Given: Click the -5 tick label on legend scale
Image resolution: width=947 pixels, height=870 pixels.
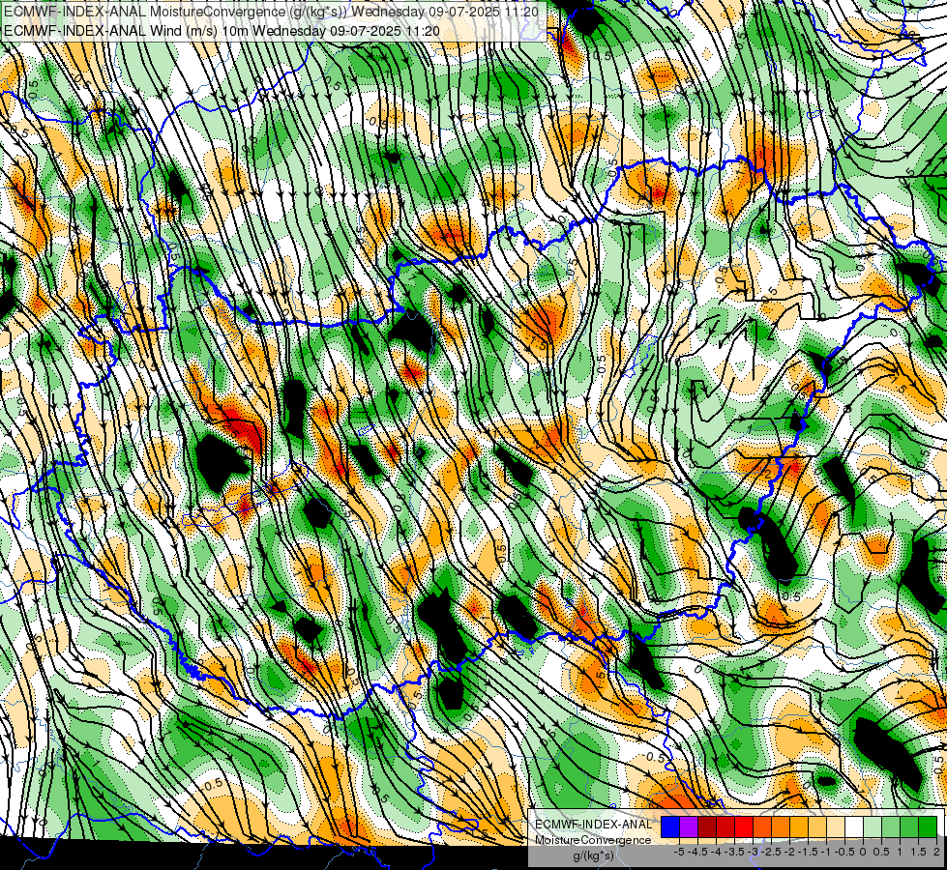Looking at the screenshot, I should coord(679,852).
